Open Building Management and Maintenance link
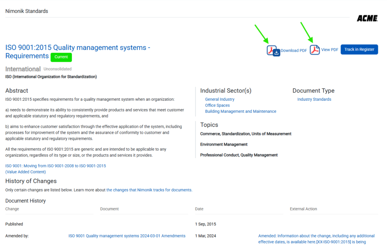This screenshot has width=387, height=245. click(x=241, y=111)
